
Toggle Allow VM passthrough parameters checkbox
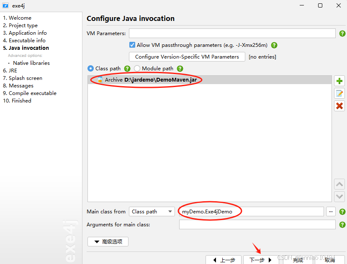tap(132, 45)
